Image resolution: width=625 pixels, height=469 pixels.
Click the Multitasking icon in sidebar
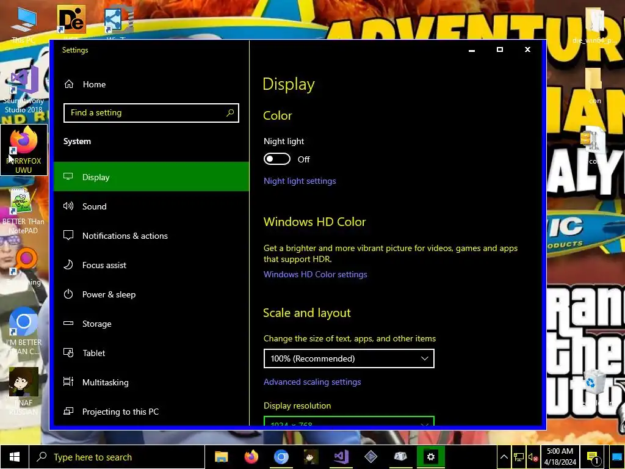tap(68, 382)
